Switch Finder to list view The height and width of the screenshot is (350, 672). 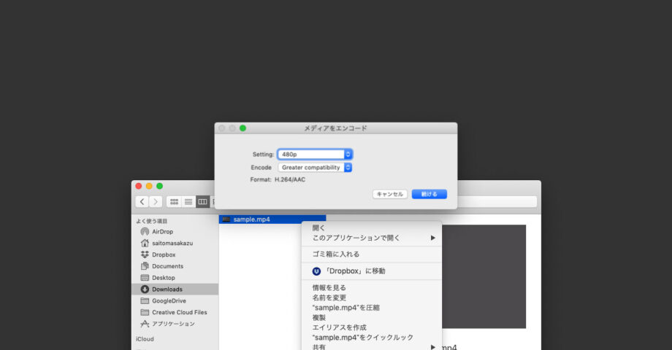pyautogui.click(x=188, y=201)
